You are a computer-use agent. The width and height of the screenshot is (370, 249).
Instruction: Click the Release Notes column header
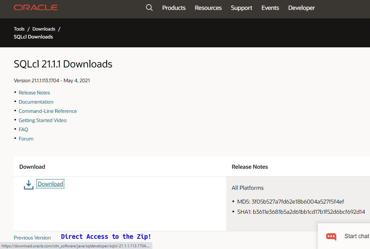250,167
